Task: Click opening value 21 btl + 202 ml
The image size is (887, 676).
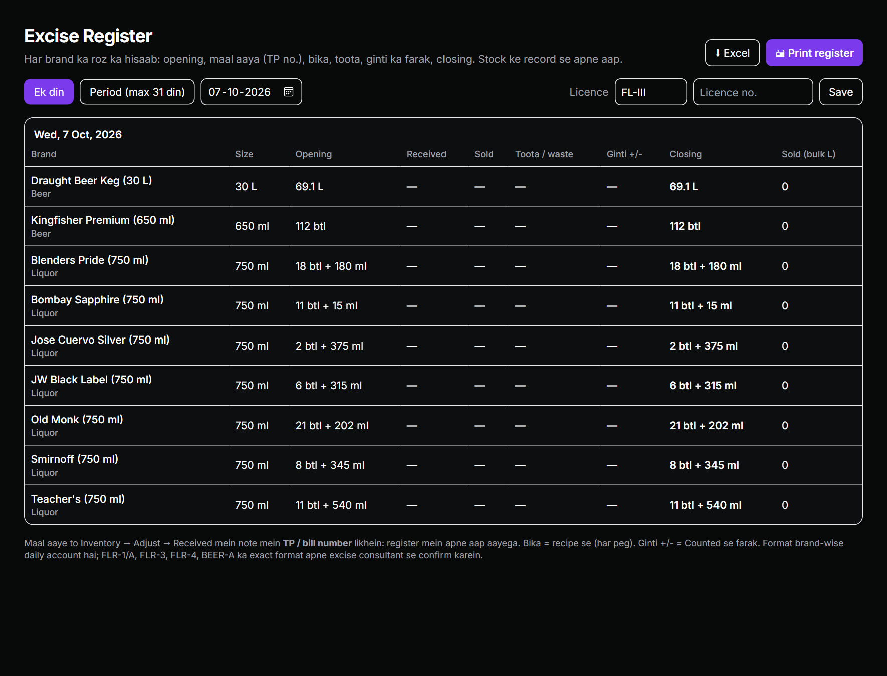Action: 332,426
